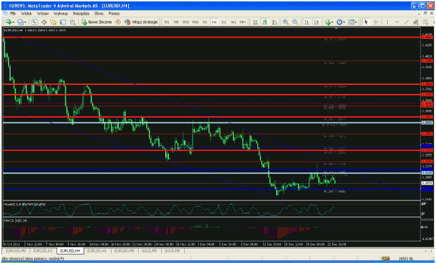Viewport: 436px width, 263px height.
Task: Click the Włącz strategie button
Action: coord(141,22)
